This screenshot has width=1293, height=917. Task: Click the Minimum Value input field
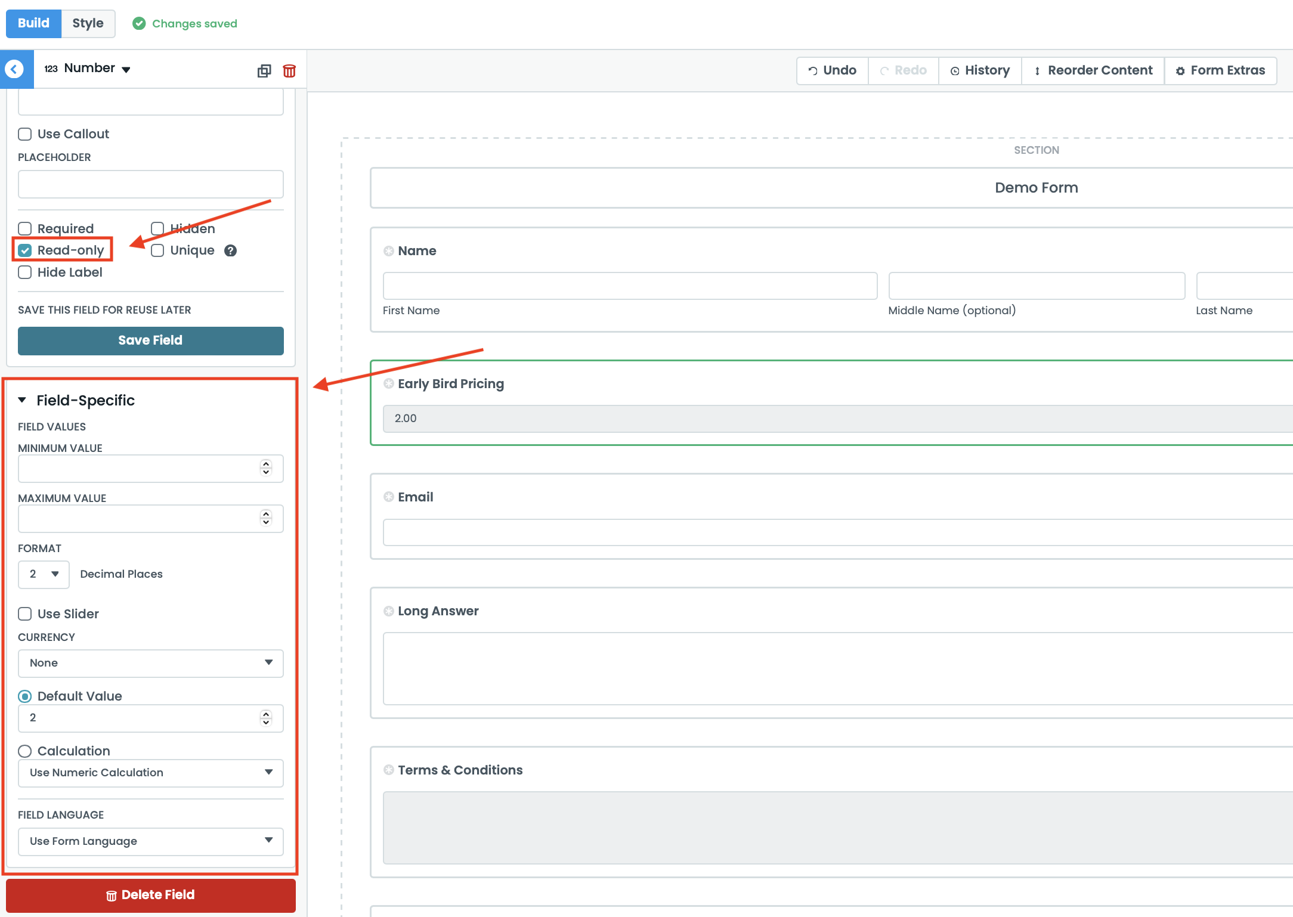tap(137, 469)
